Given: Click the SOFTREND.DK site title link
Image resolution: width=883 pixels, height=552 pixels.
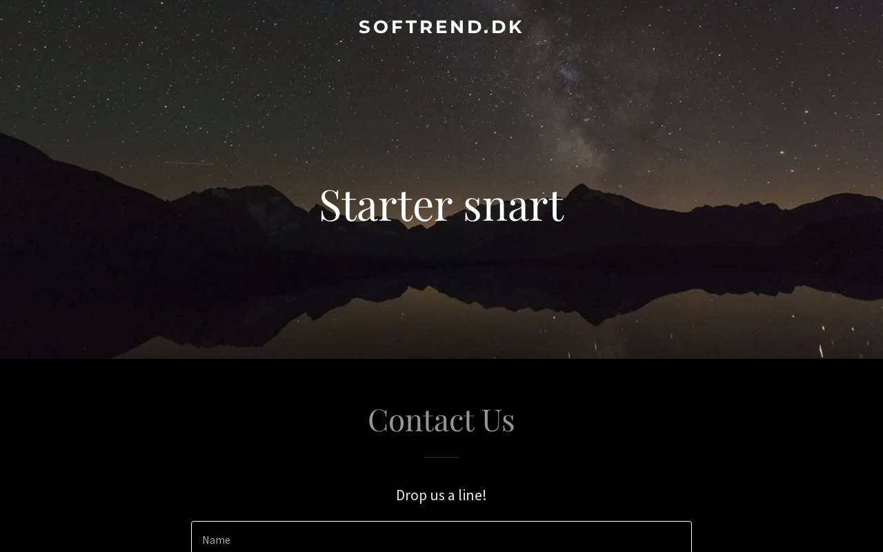Looking at the screenshot, I should (441, 27).
